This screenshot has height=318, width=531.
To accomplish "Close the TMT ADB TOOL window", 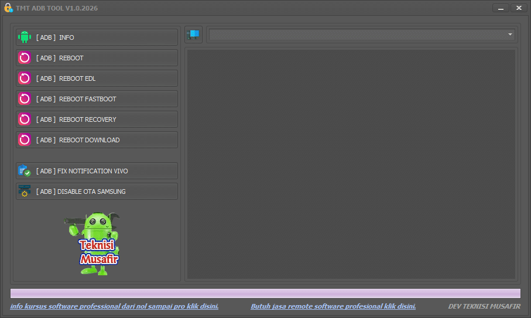I will (519, 8).
